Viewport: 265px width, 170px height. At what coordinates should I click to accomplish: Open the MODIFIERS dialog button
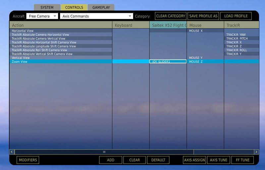click(x=28, y=160)
